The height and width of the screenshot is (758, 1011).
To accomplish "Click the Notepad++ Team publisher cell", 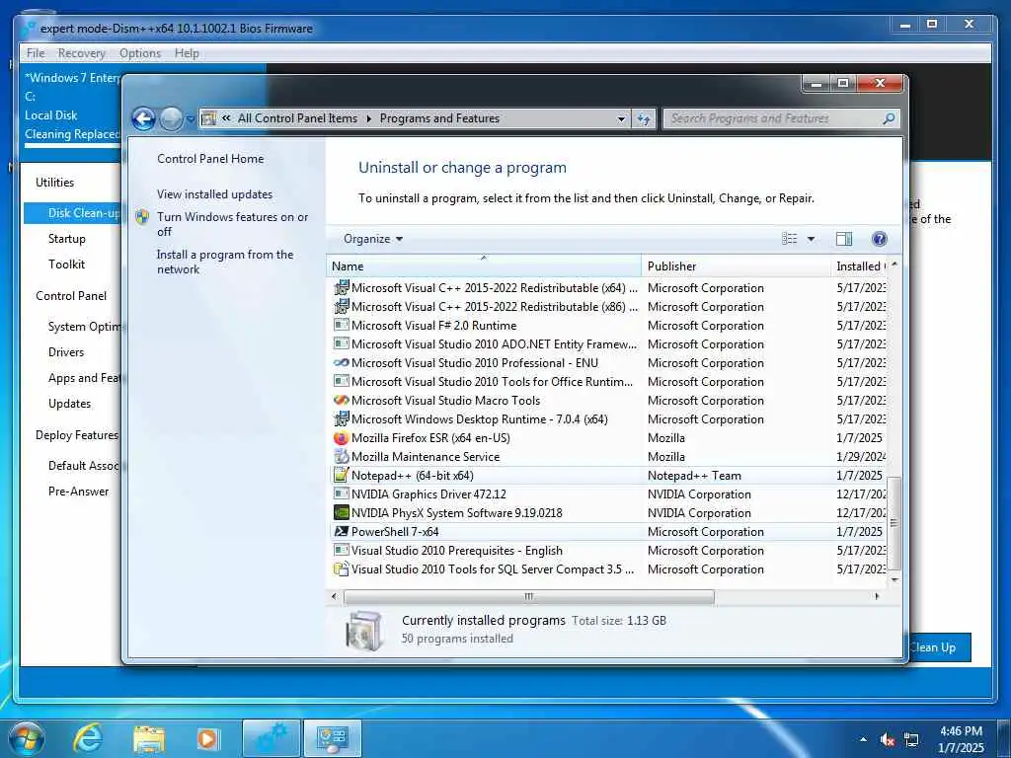I will point(694,476).
